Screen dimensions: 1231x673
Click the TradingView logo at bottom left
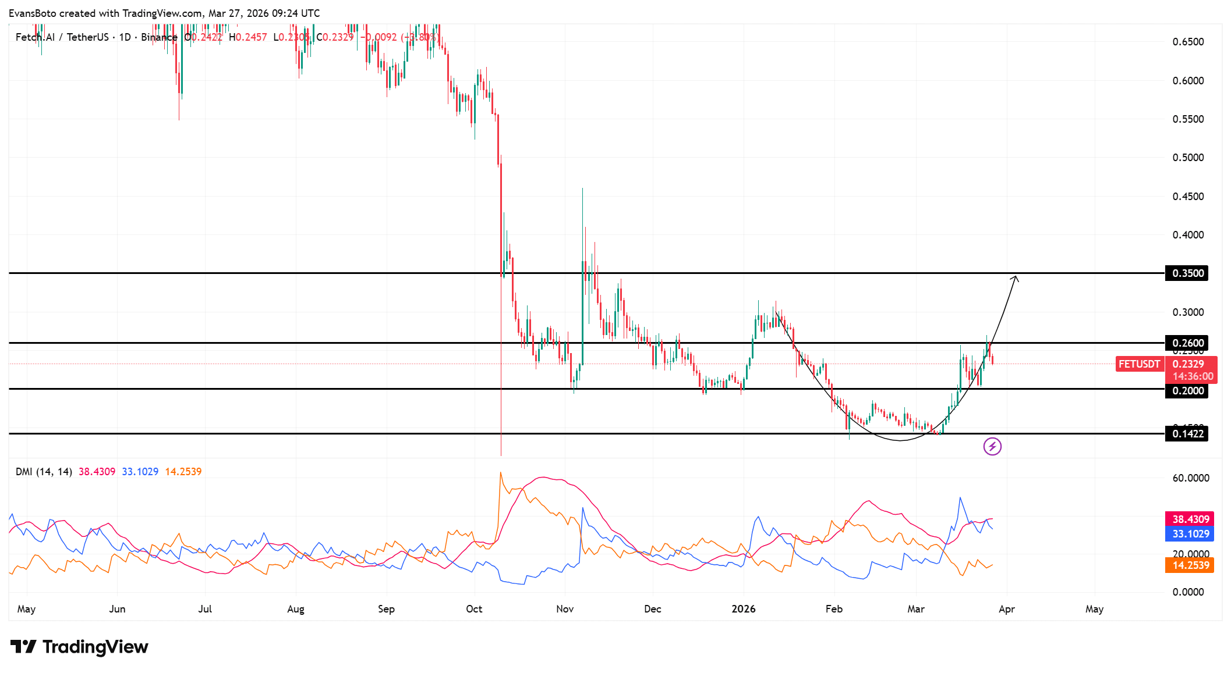click(79, 647)
